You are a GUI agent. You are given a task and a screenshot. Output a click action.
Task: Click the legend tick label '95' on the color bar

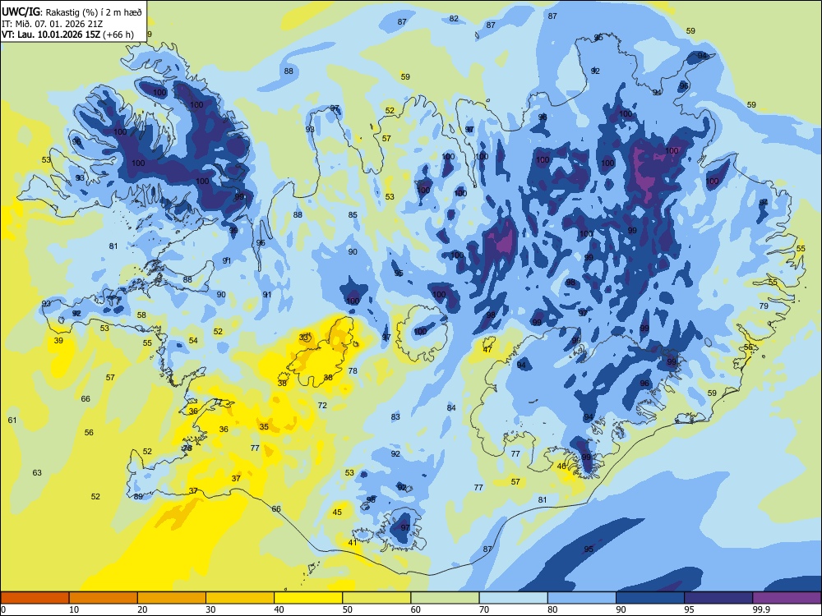coord(689,609)
